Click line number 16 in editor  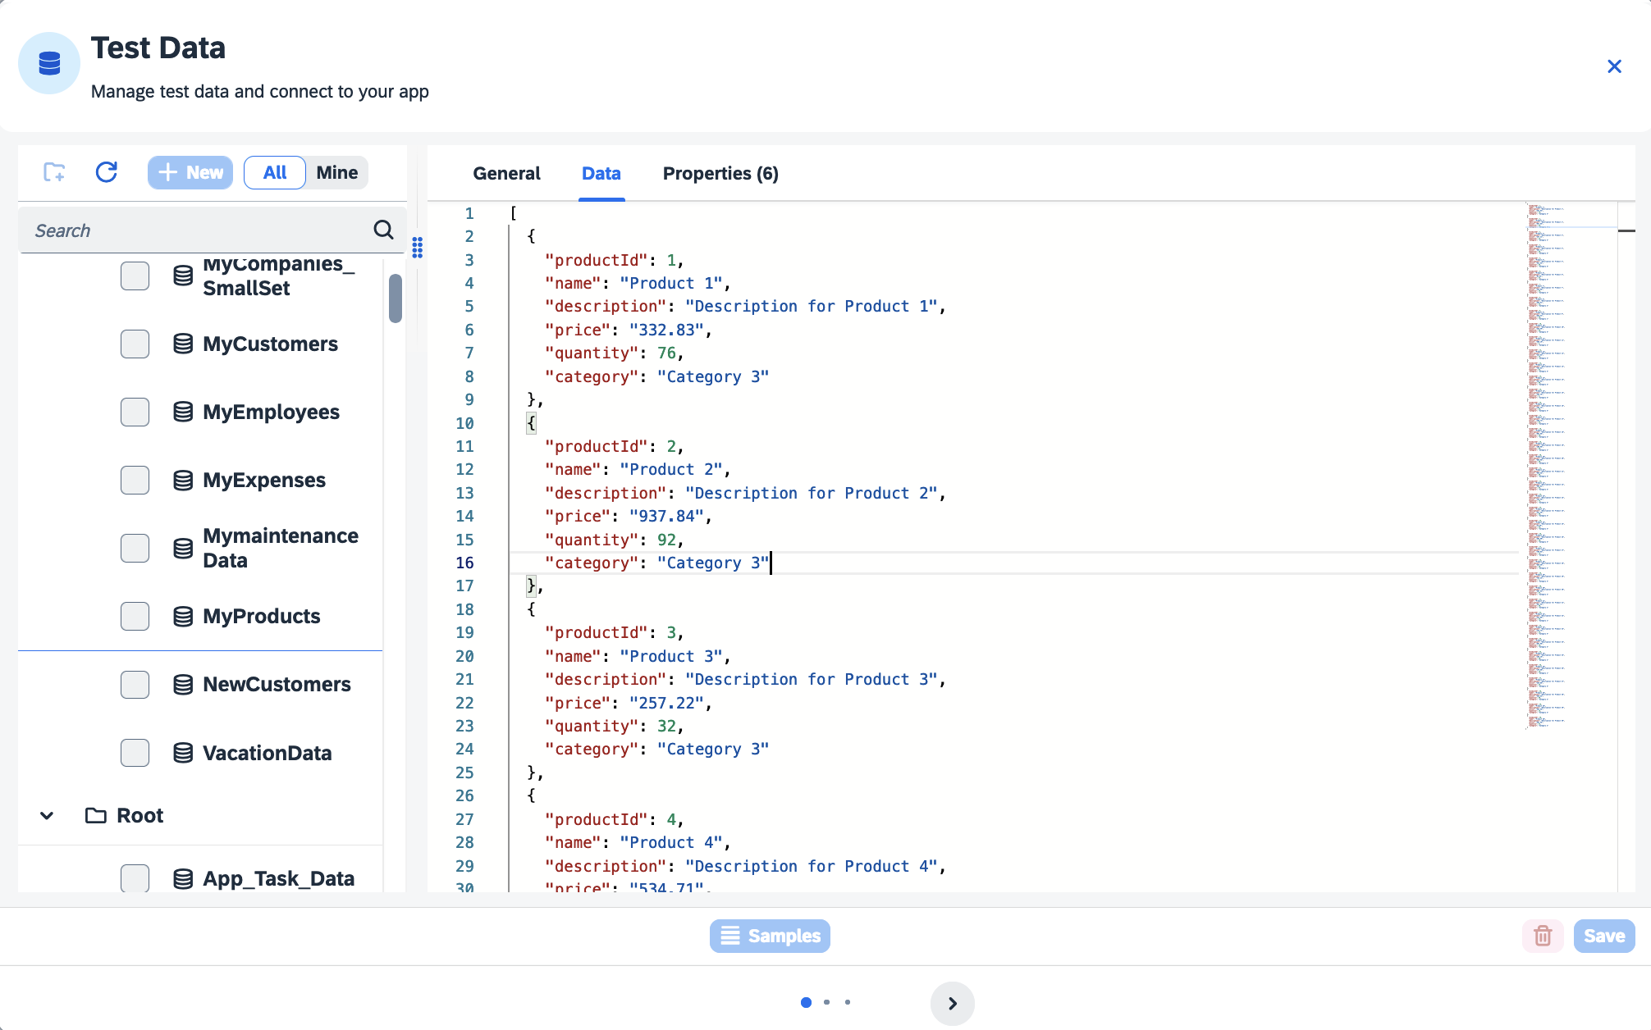pyautogui.click(x=464, y=563)
